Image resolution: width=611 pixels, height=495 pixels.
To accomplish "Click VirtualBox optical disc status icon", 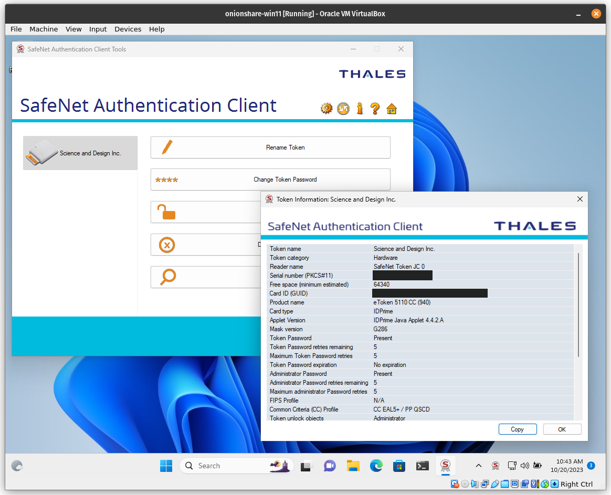I will pyautogui.click(x=465, y=484).
